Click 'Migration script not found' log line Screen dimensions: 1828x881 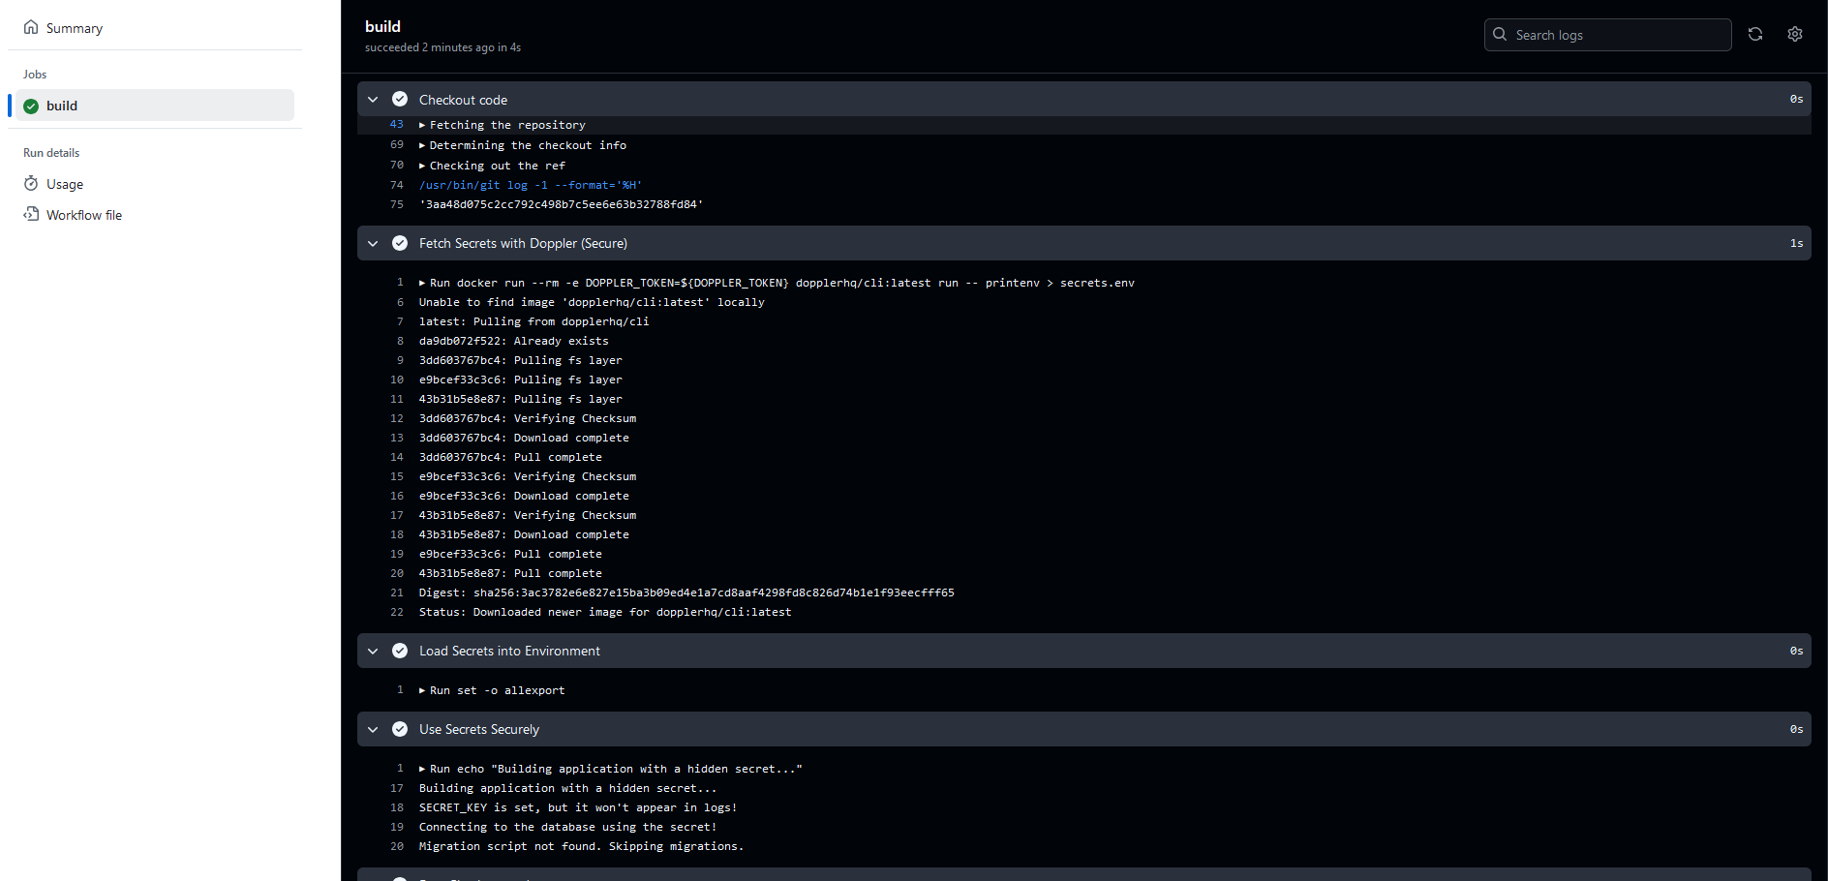(x=582, y=846)
